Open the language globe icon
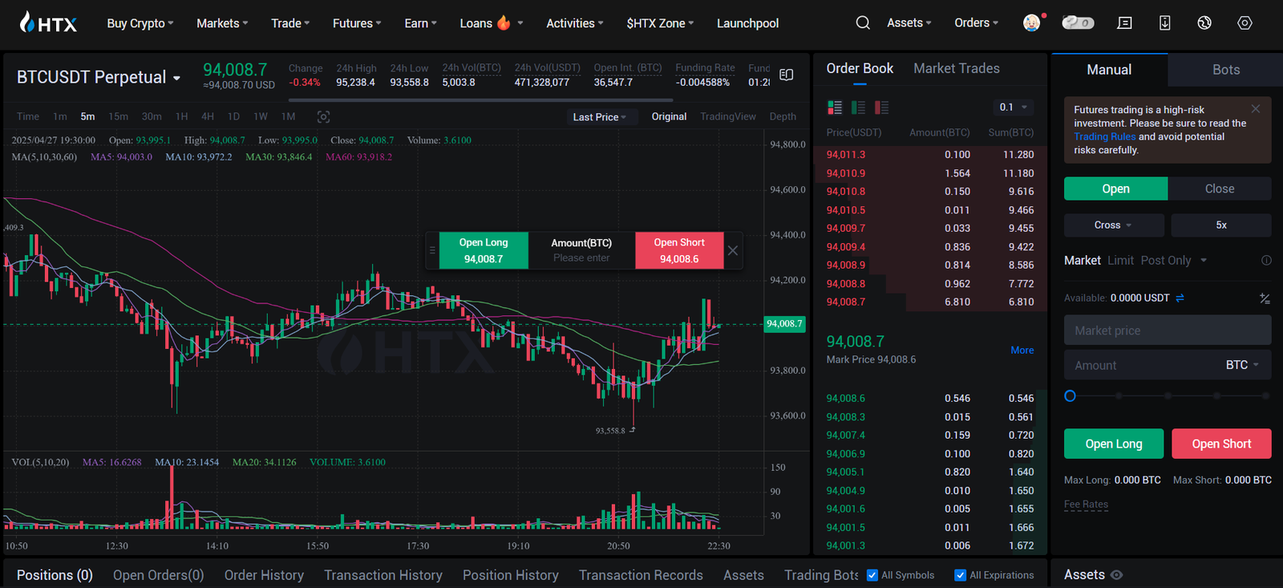The height and width of the screenshot is (588, 1283). pos(1204,23)
